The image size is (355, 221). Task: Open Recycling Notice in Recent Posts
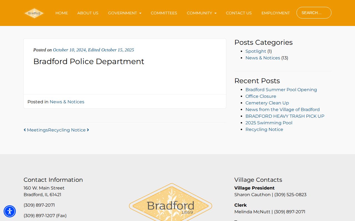click(264, 129)
